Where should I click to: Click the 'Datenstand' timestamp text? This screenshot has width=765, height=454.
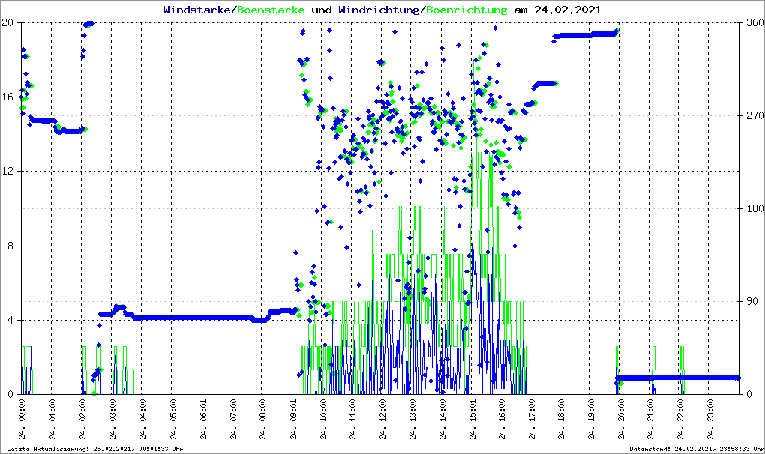pyautogui.click(x=696, y=449)
